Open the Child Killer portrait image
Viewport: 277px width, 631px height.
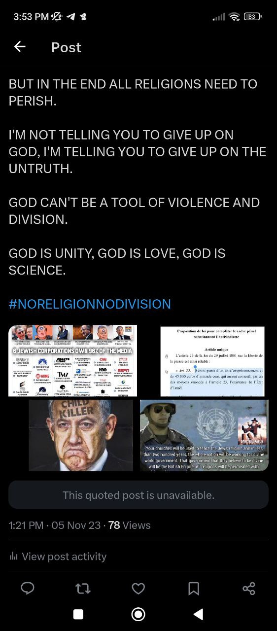[81, 435]
